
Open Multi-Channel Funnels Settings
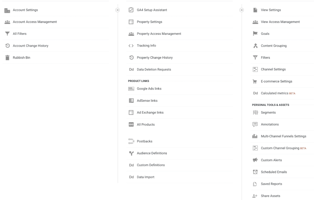point(283,136)
